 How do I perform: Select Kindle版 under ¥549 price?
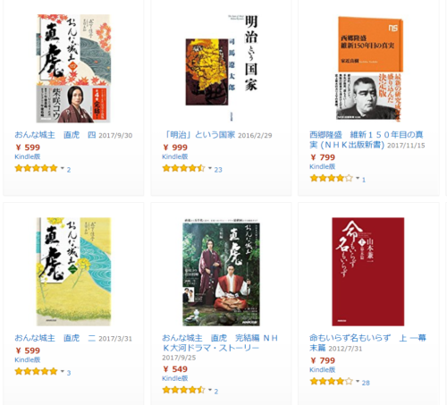pyautogui.click(x=175, y=378)
